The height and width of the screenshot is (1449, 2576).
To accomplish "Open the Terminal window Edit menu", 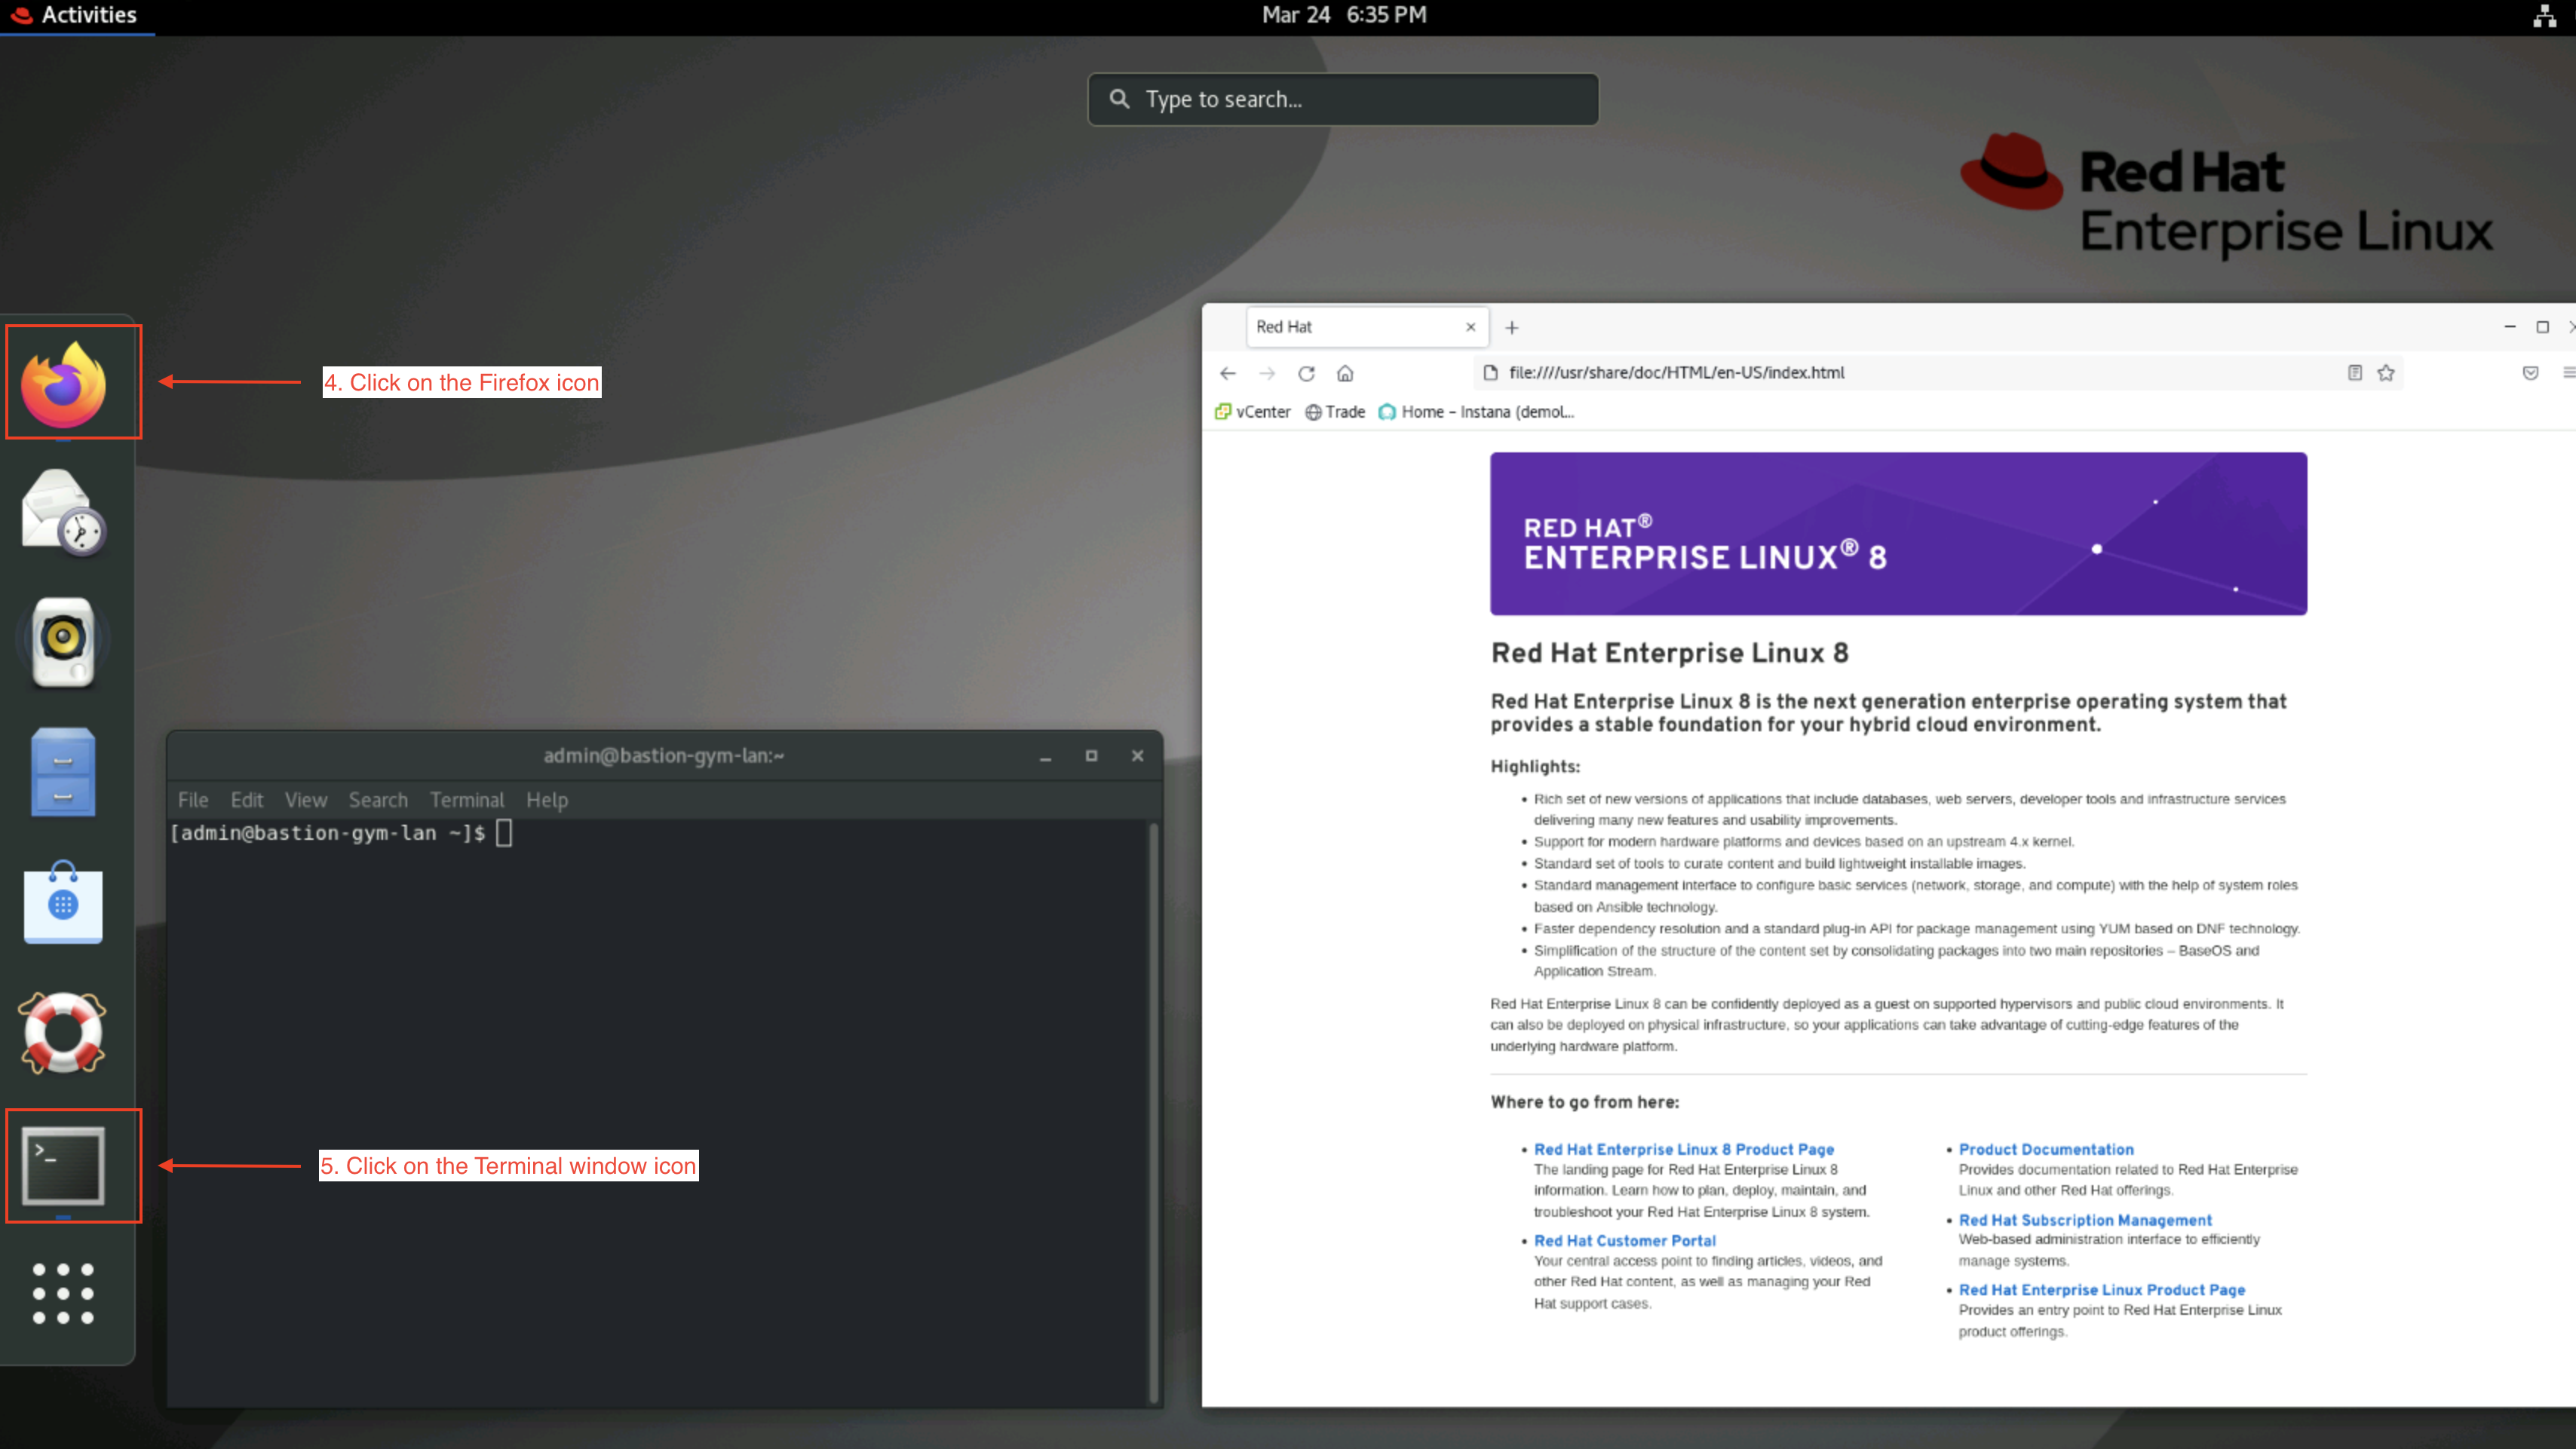I will (247, 800).
